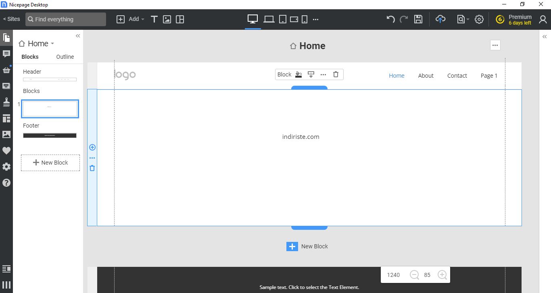Open Theme stamp panel in sidebar

click(6, 102)
